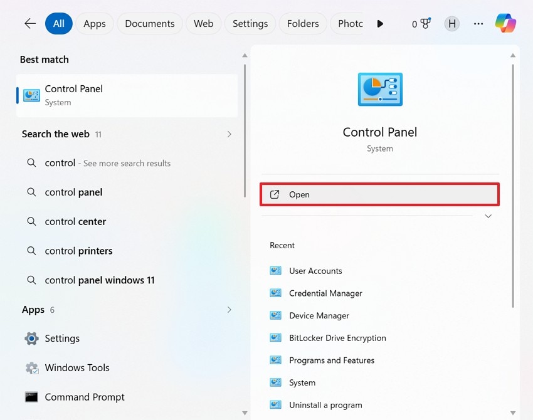Click the icon beside Device Manager

coord(275,315)
